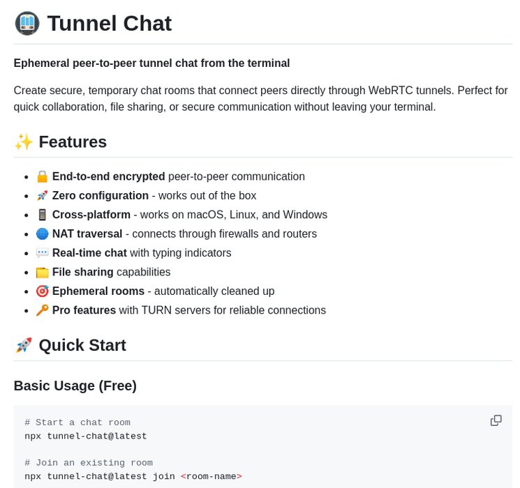
Task: Click the sparkles emoji beside Features
Action: (24, 142)
